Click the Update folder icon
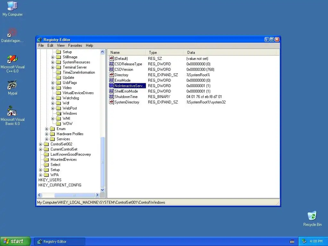The image size is (328, 246). point(59,78)
